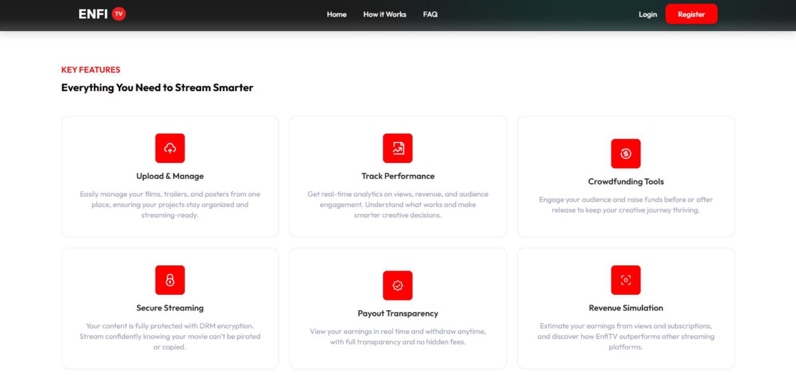The height and width of the screenshot is (375, 796).
Task: Click the Payout Transparency card title
Action: [x=398, y=313]
